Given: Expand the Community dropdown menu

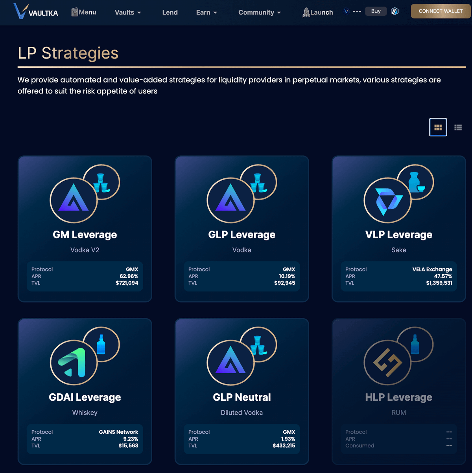Looking at the screenshot, I should click(260, 13).
